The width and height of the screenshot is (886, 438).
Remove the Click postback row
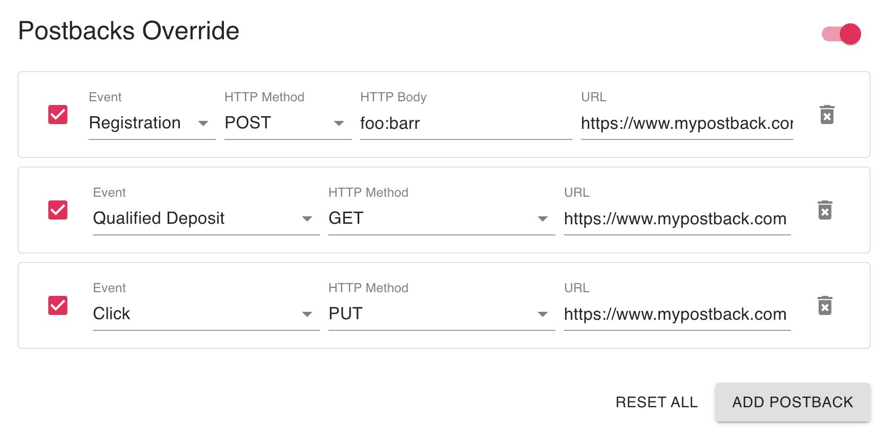(824, 305)
